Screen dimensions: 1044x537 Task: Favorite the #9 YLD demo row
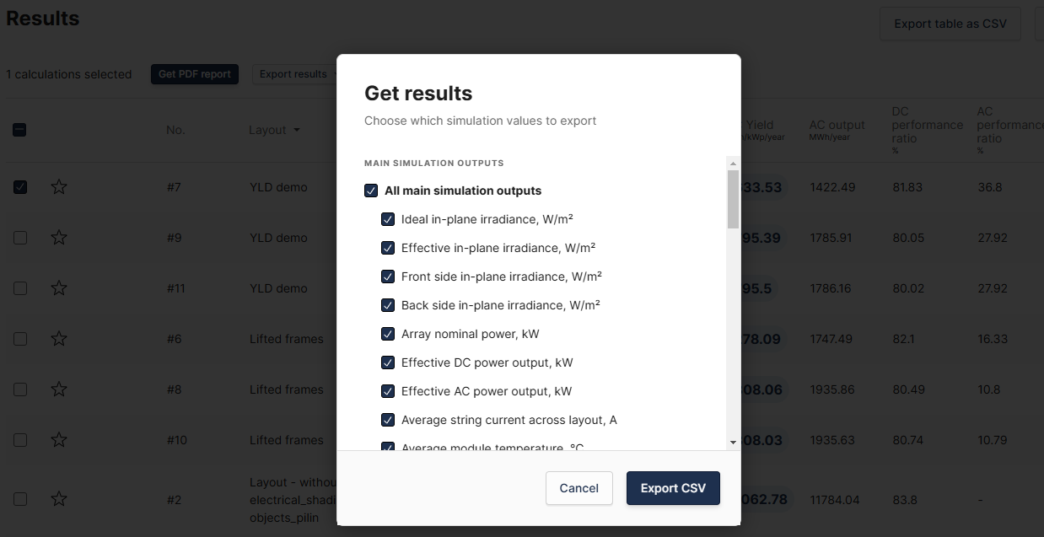[59, 238]
